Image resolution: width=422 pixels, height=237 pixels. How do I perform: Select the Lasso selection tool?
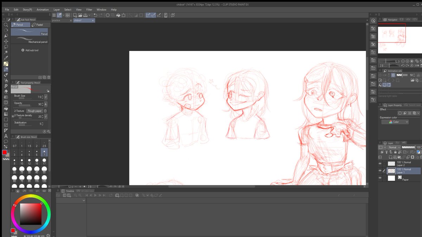pos(6,47)
